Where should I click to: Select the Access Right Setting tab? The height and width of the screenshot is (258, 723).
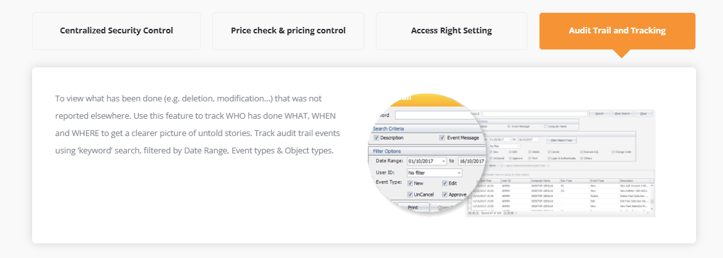[x=452, y=31]
